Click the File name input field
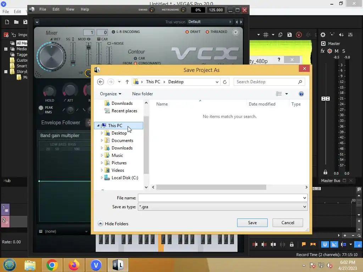This screenshot has height=272, width=363. (220, 198)
